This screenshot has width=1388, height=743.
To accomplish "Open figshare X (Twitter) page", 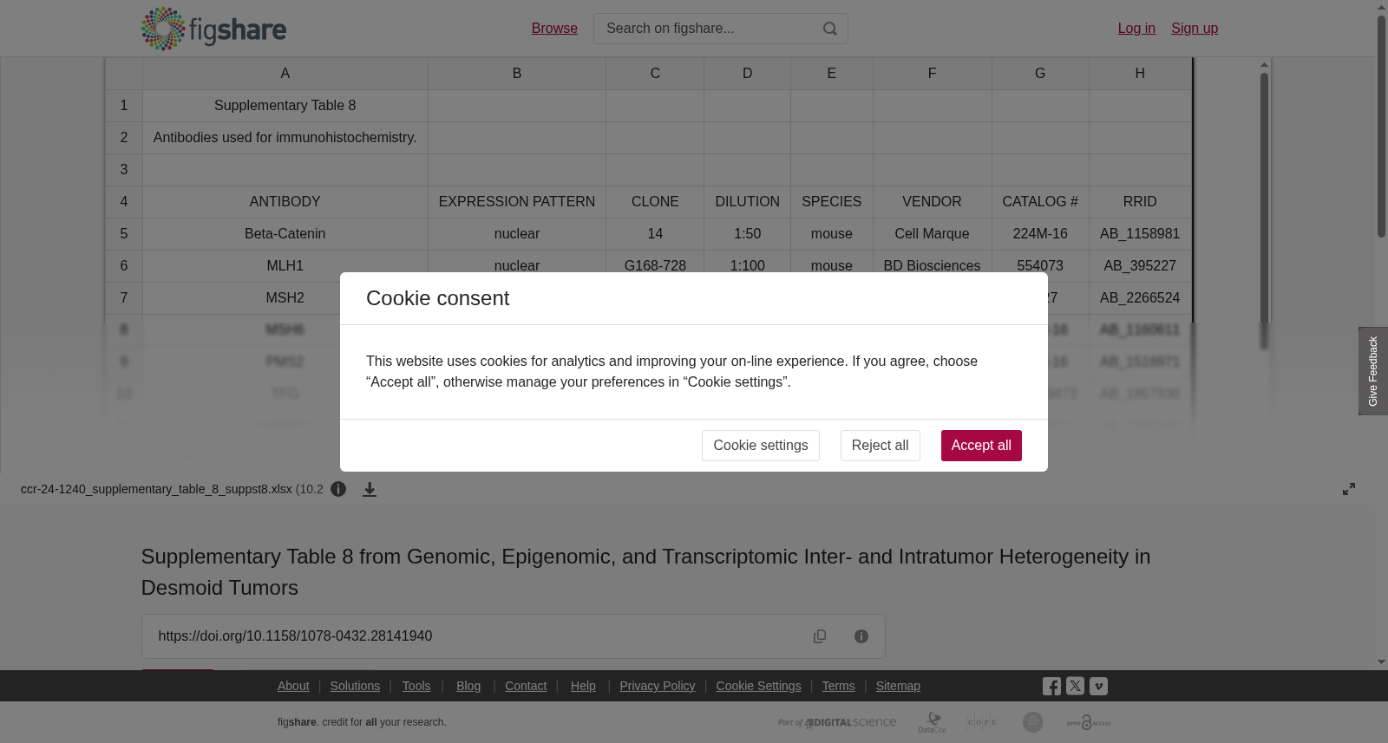I will point(1075,686).
